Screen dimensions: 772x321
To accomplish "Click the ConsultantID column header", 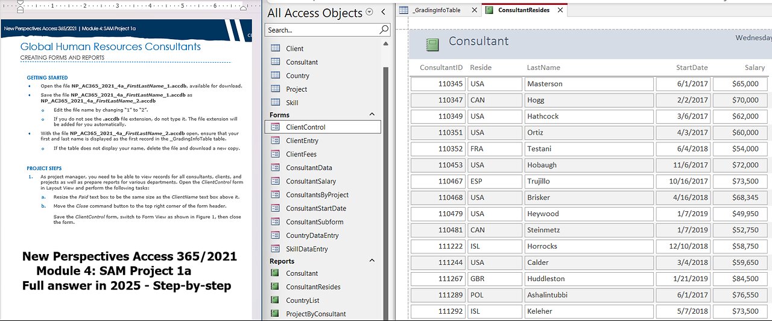I will point(441,68).
